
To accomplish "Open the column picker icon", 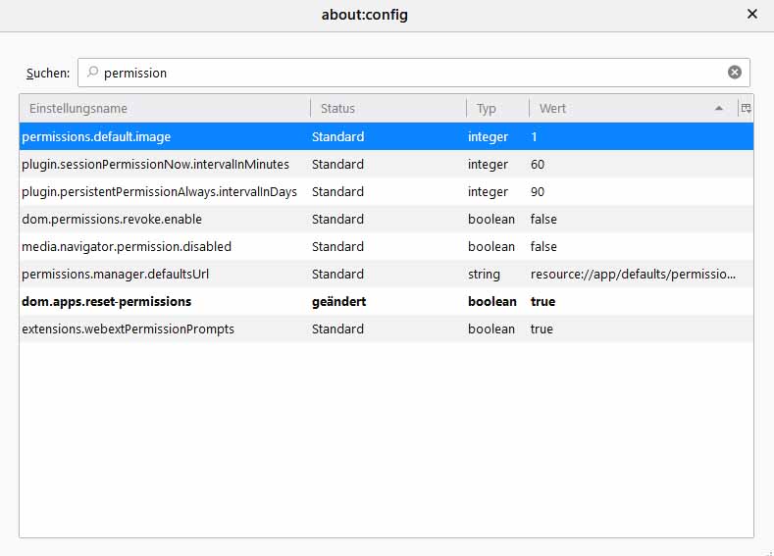I will pyautogui.click(x=746, y=108).
